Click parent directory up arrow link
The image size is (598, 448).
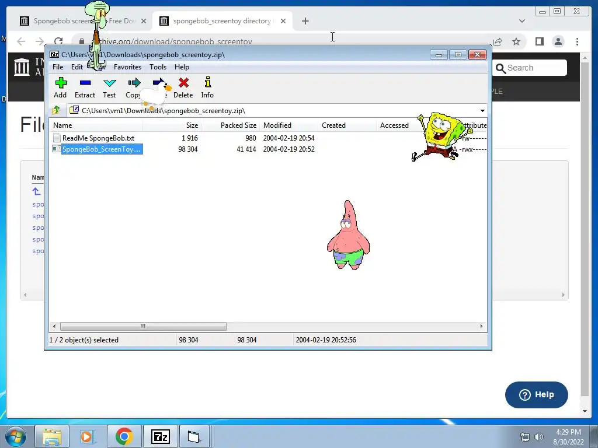click(36, 191)
